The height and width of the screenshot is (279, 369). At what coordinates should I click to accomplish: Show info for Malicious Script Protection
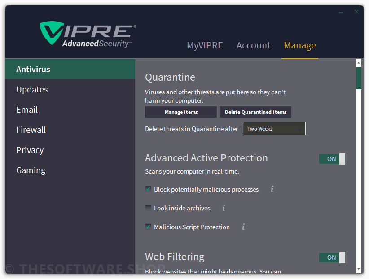243,227
